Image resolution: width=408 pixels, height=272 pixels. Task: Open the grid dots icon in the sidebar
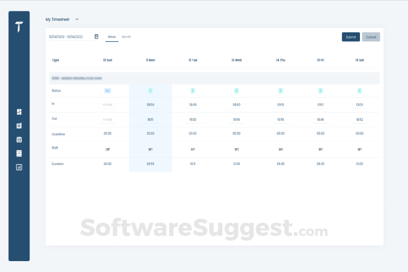coord(19,153)
